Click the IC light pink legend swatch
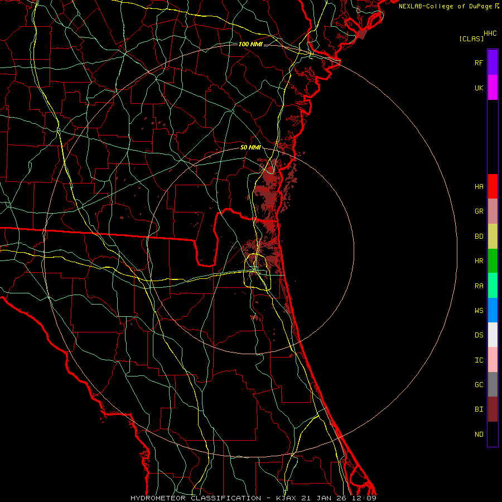The height and width of the screenshot is (502, 502). [x=493, y=360]
